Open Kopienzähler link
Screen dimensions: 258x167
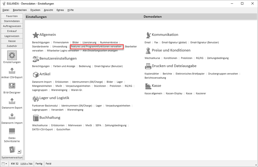pyautogui.click(x=152, y=74)
